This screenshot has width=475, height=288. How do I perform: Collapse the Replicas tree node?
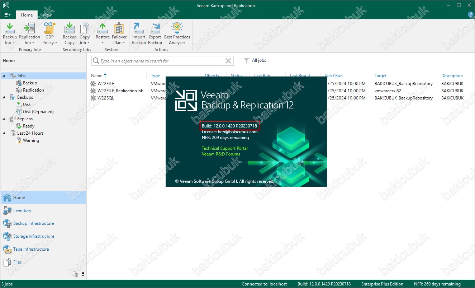(x=4, y=119)
